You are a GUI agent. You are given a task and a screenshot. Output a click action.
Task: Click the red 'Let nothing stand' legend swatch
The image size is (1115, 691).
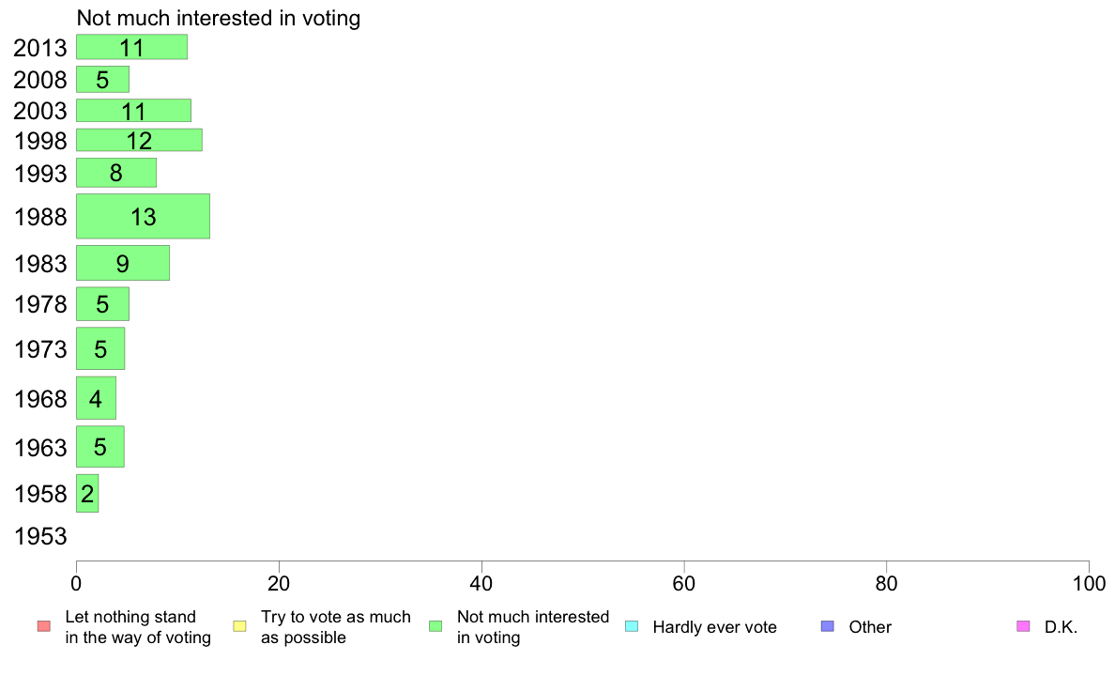coord(44,626)
